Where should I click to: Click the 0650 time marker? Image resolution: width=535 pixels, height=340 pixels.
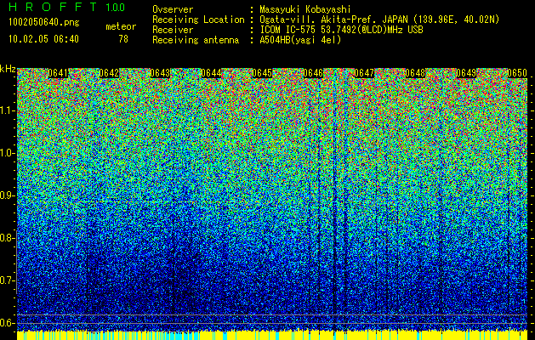click(x=517, y=73)
